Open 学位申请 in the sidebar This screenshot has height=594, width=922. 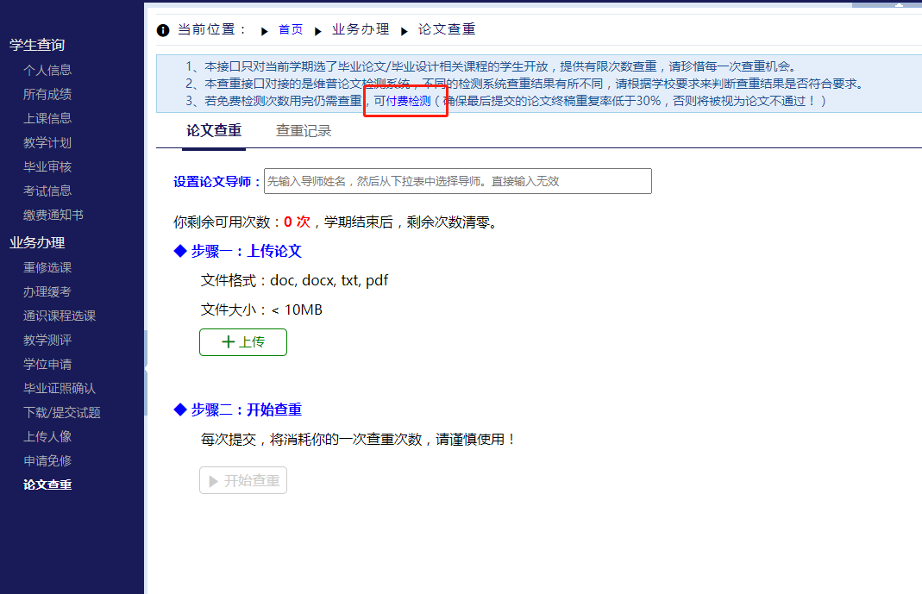(47, 364)
